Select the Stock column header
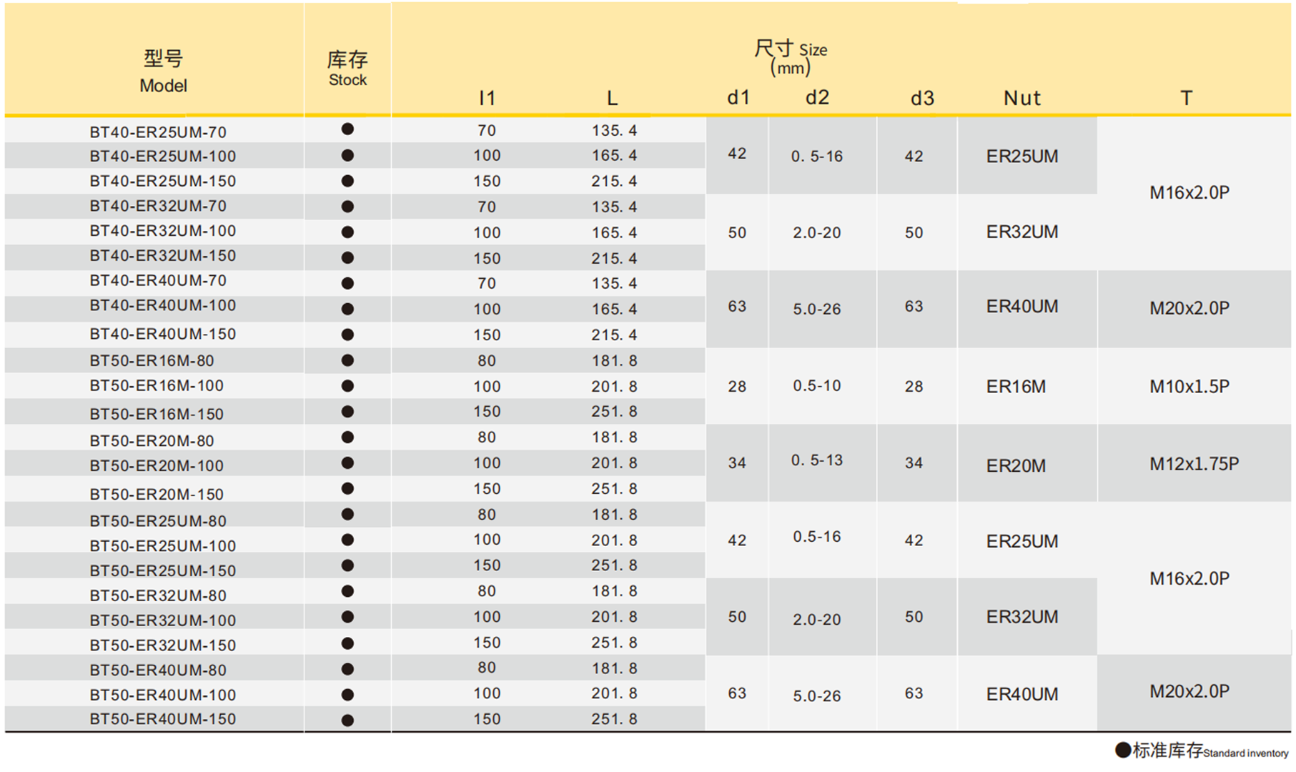 (x=347, y=69)
